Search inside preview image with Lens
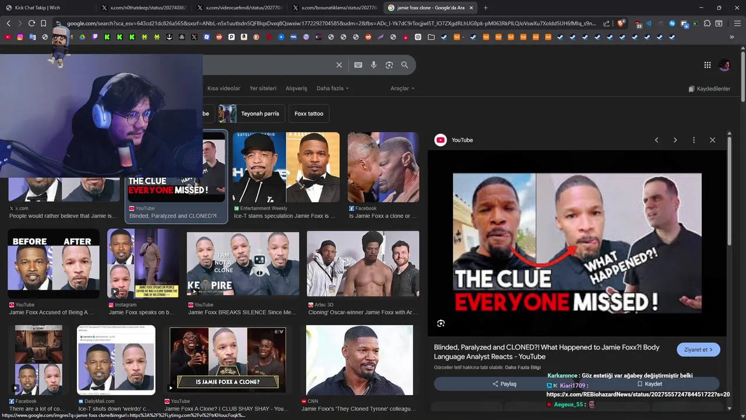The image size is (746, 420). click(x=441, y=323)
